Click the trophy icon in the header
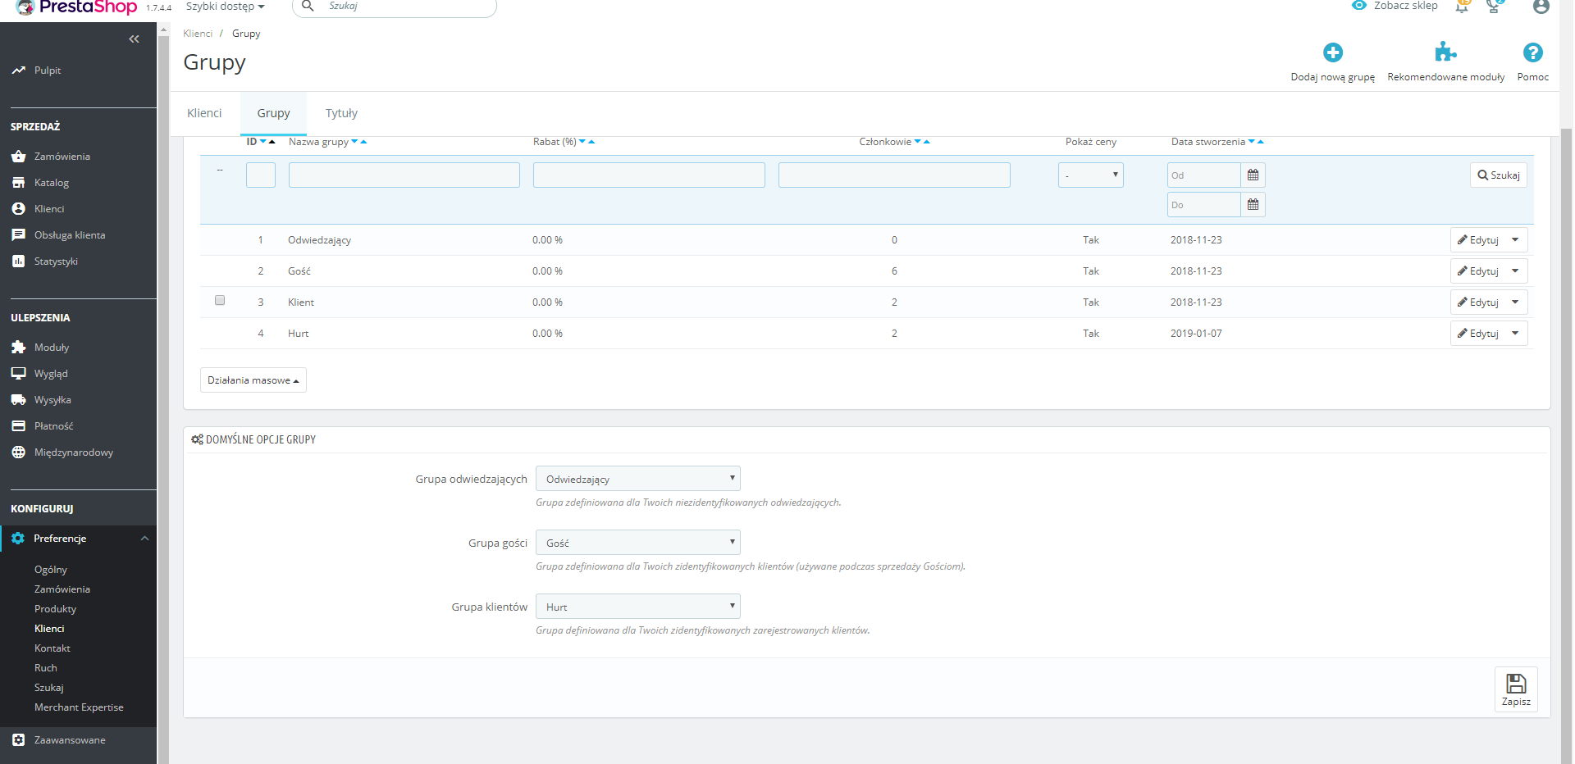 coord(1495,7)
